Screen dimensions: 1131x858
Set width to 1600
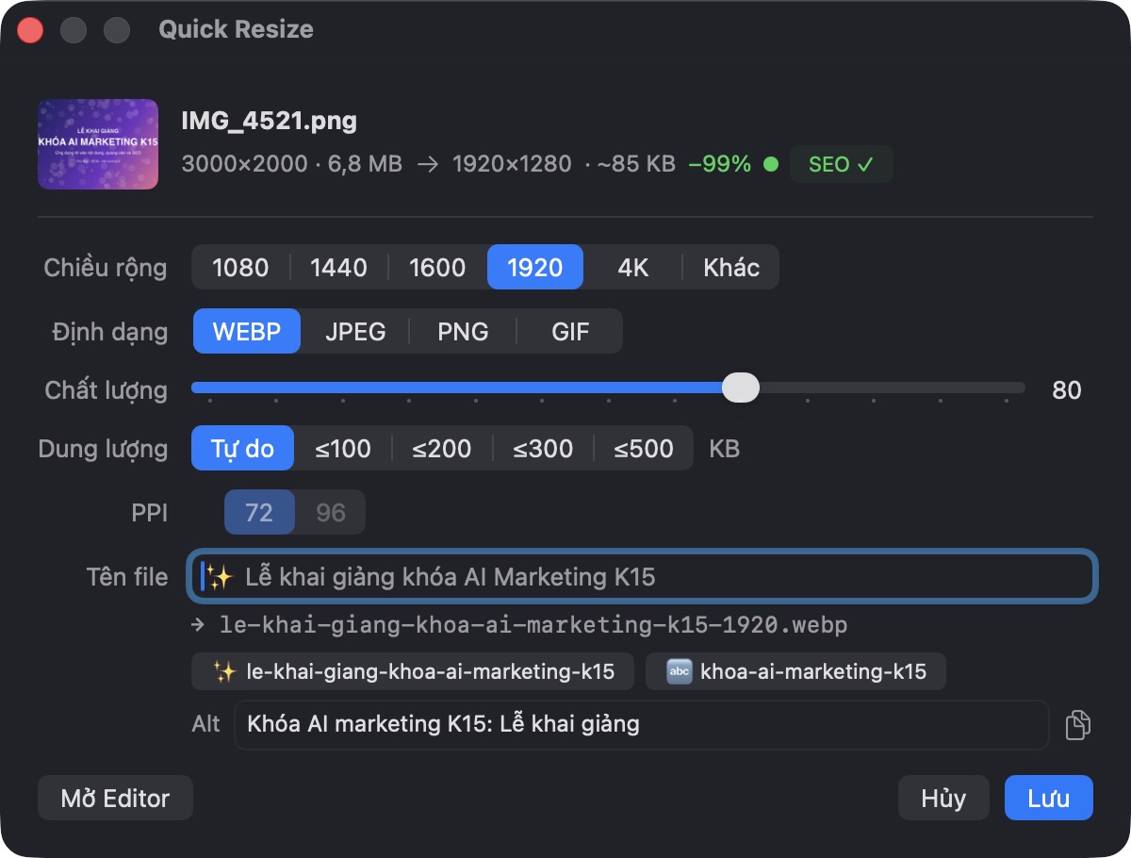tap(437, 268)
